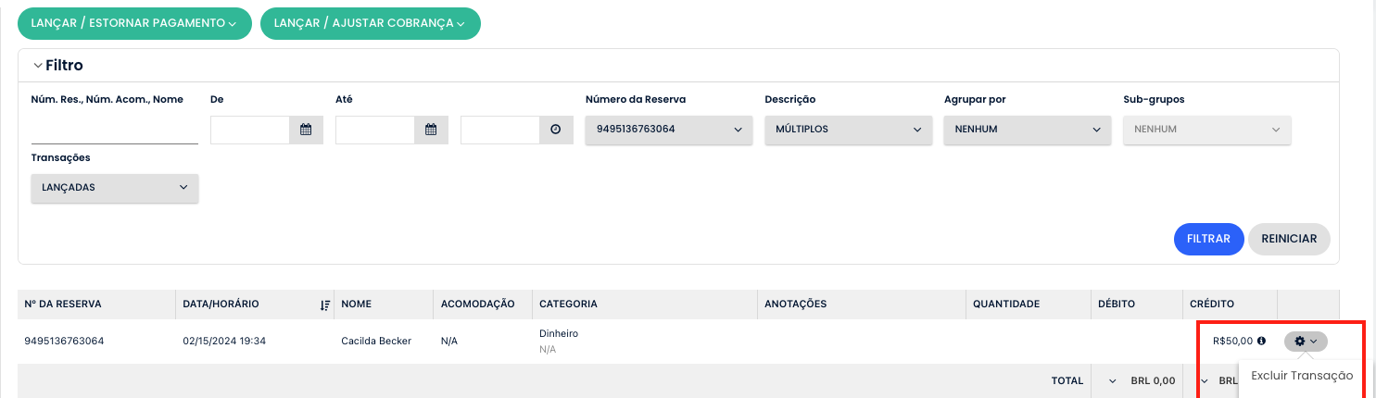
Task: Click the Reiniciar button
Action: point(1289,239)
